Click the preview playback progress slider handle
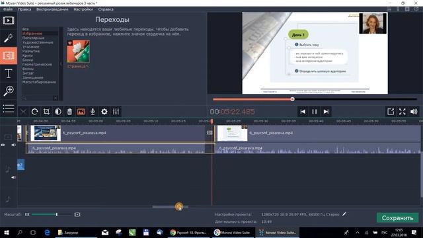The height and width of the screenshot is (238, 423). pyautogui.click(x=292, y=99)
